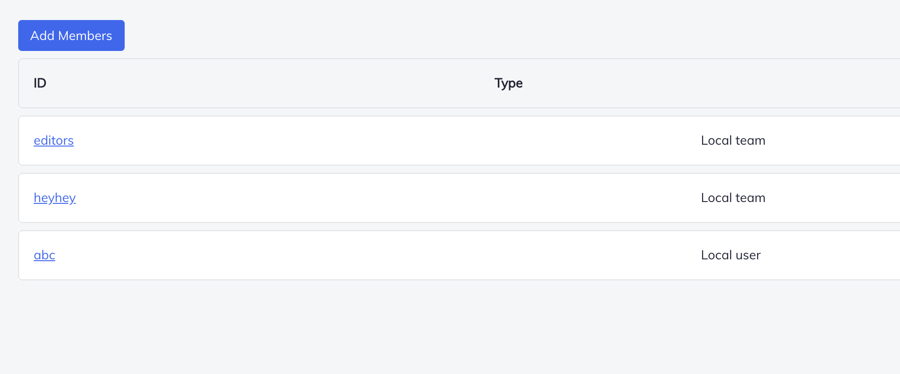Click the Local team label beside heyhey
The height and width of the screenshot is (374, 900).
click(733, 198)
